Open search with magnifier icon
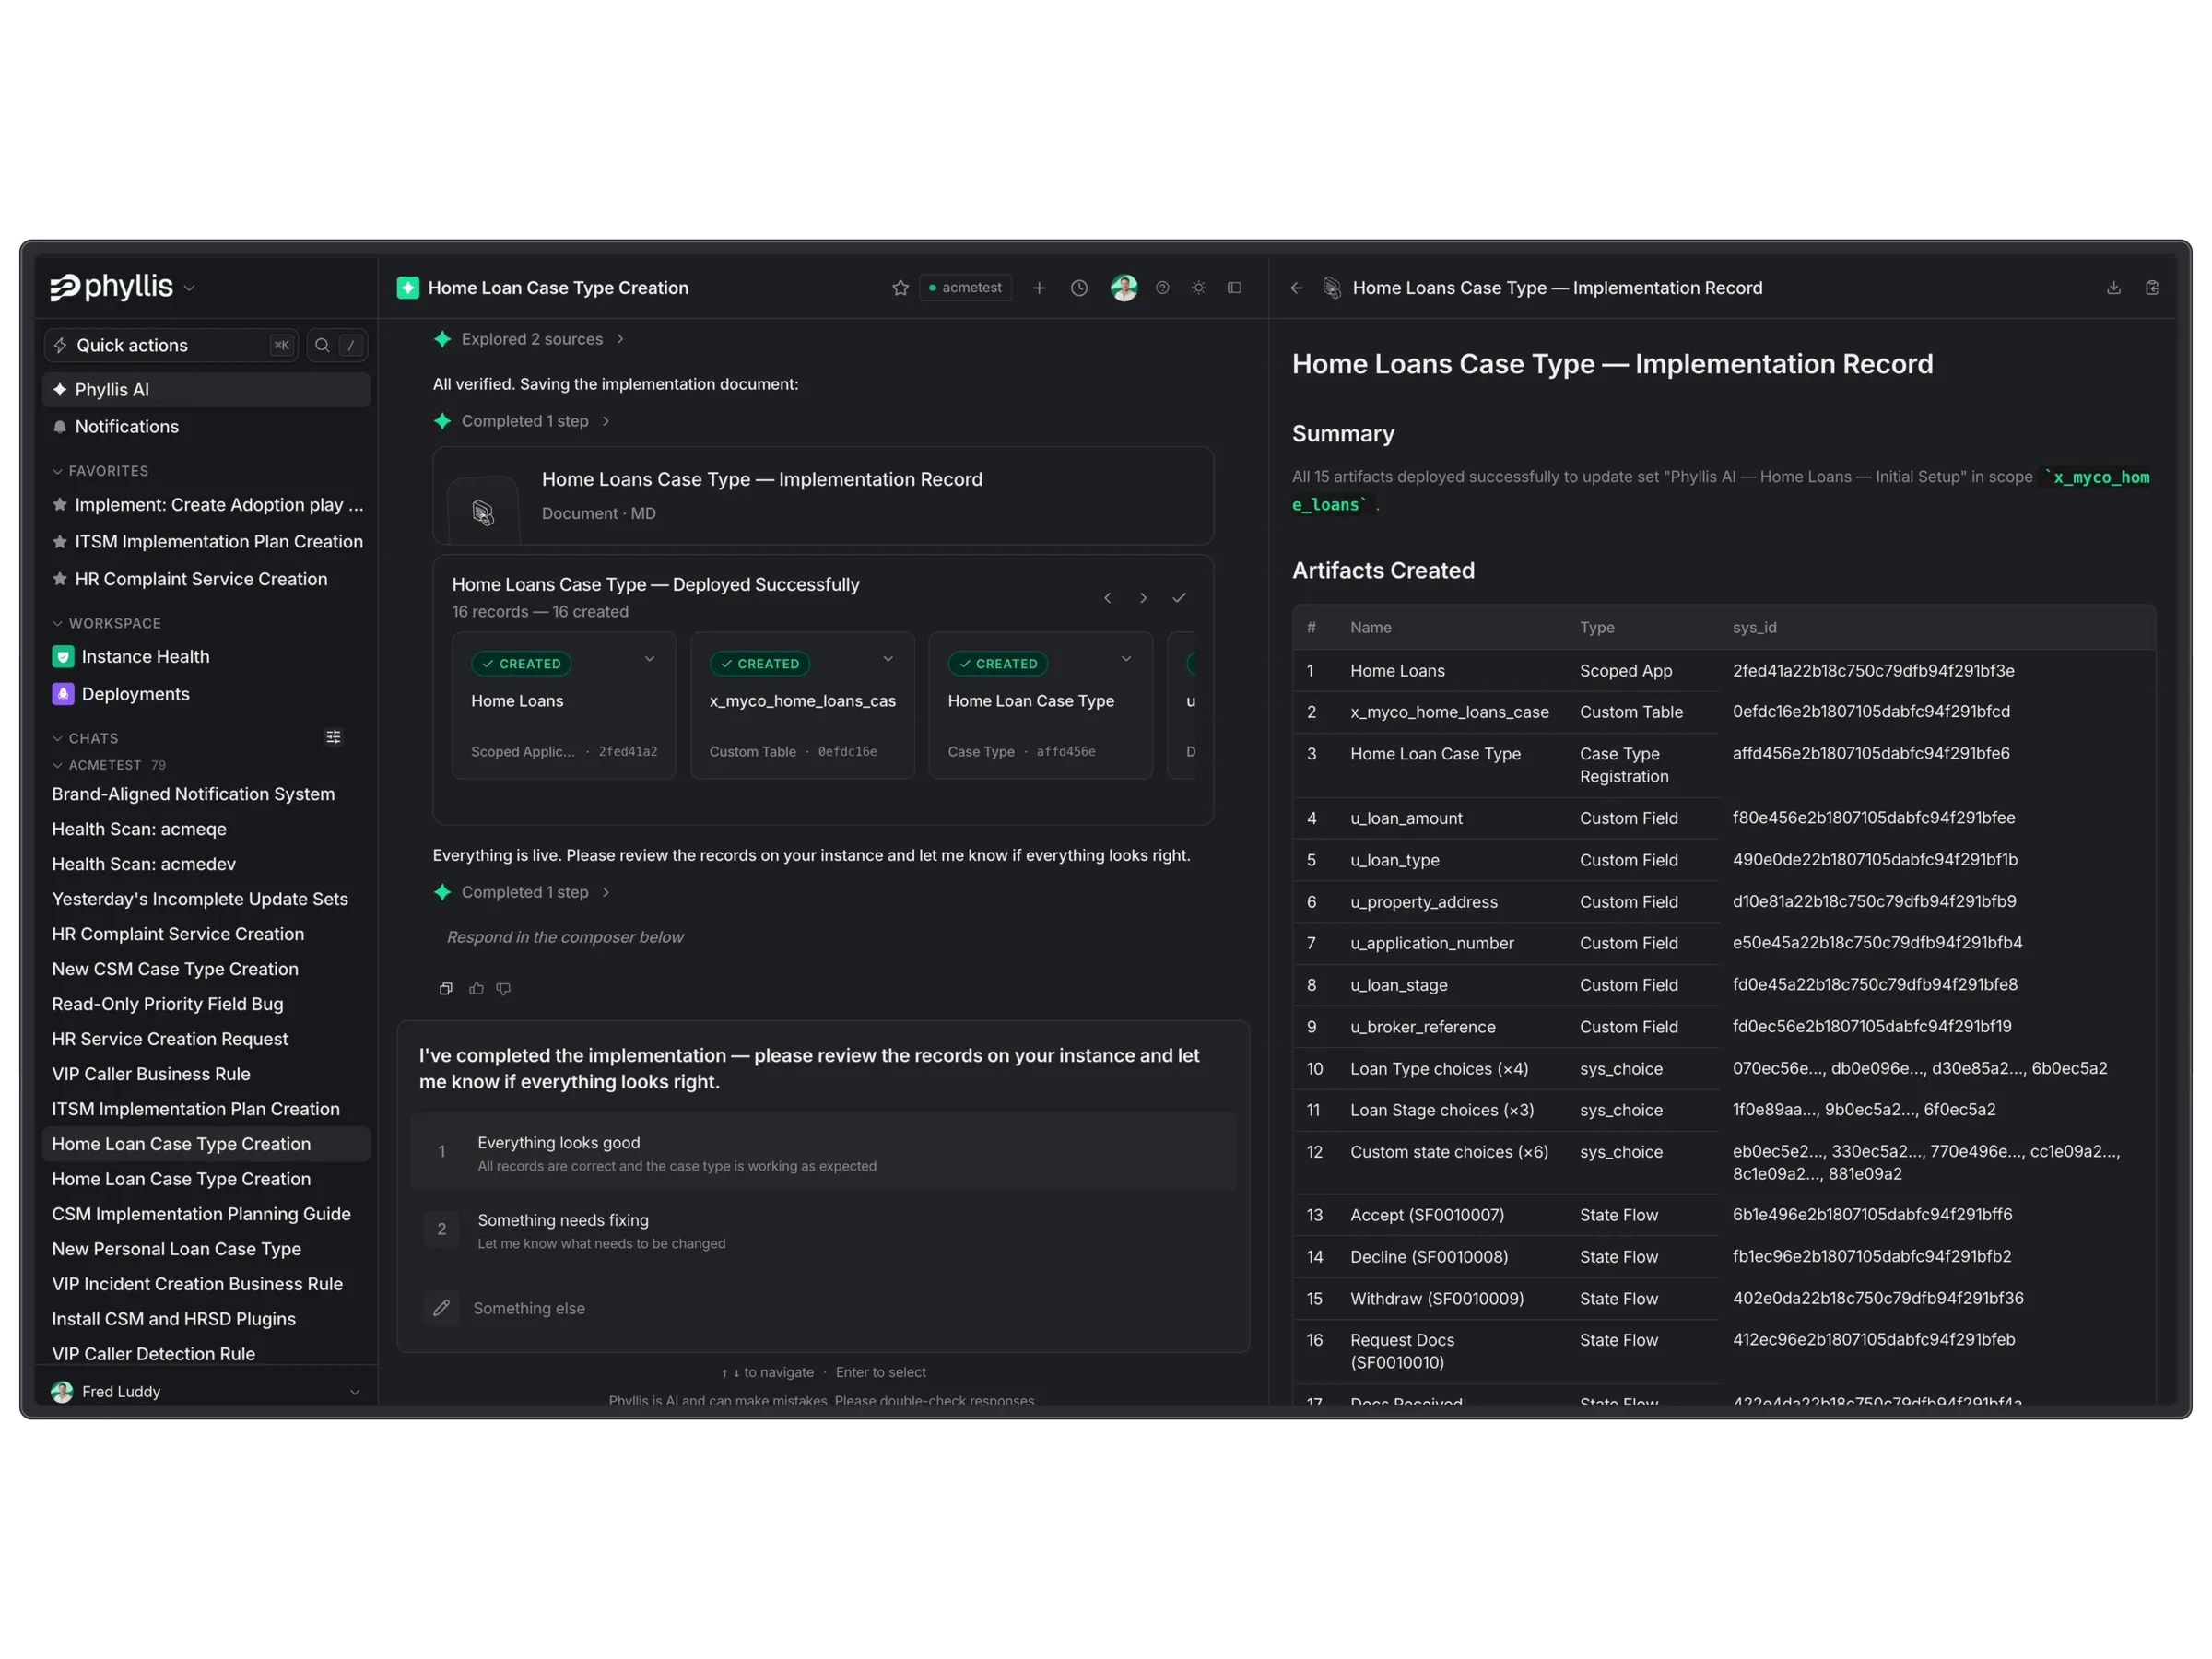The height and width of the screenshot is (1659, 2212). (x=337, y=345)
